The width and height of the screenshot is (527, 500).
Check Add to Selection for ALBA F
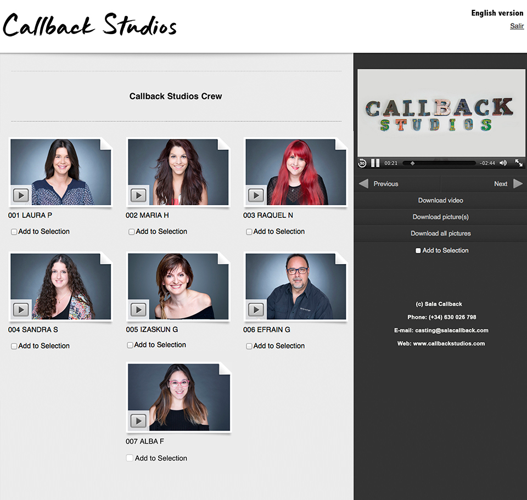(130, 458)
